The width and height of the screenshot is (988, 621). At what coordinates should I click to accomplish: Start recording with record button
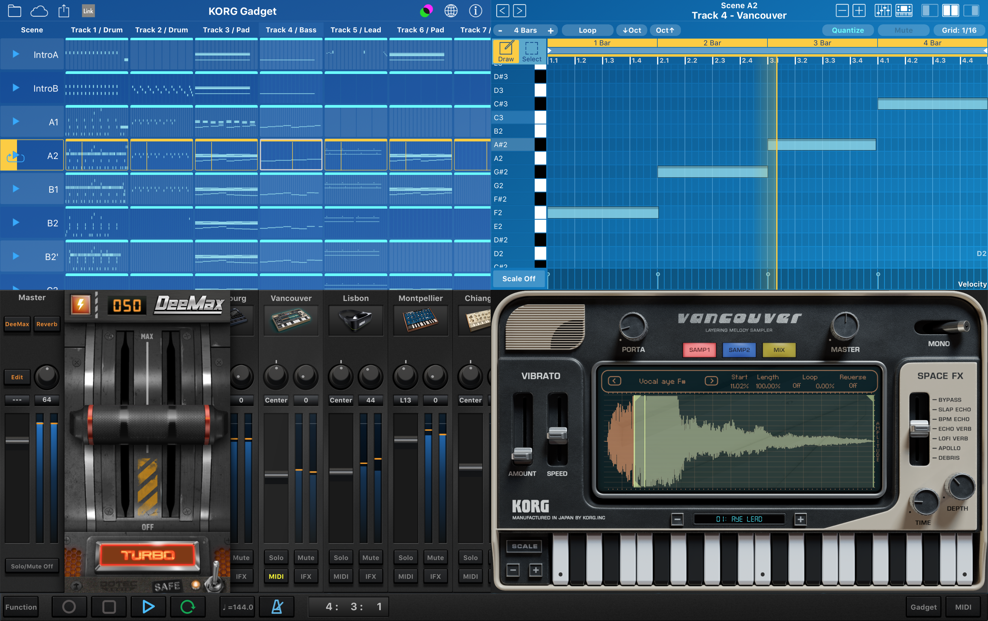point(69,607)
